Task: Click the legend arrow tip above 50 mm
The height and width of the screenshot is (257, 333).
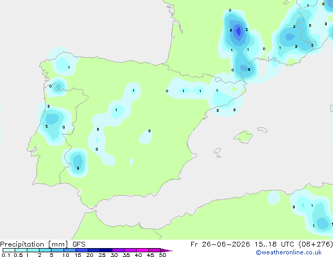Action: click(166, 250)
